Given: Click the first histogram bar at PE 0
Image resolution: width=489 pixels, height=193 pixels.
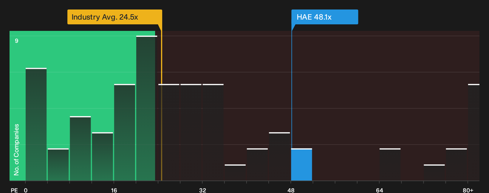Looking at the screenshot, I should [x=36, y=124].
